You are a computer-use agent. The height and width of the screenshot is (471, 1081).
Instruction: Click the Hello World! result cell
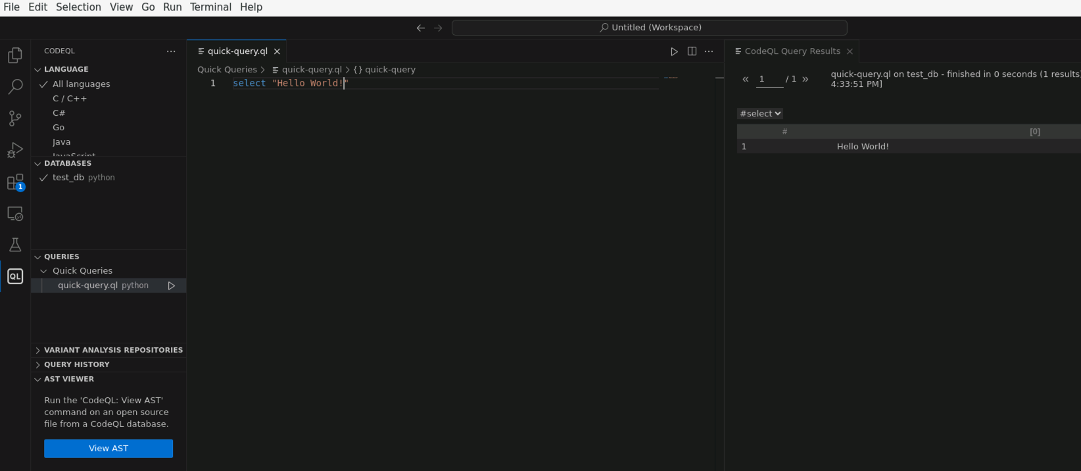863,147
